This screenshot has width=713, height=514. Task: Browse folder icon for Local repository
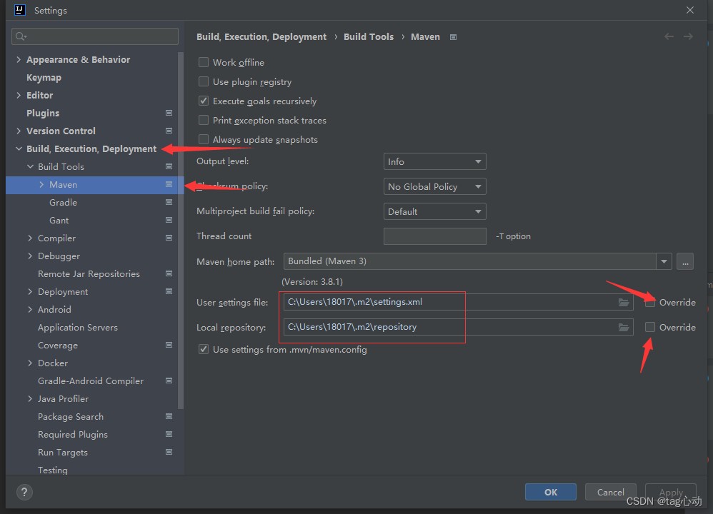[x=624, y=327]
